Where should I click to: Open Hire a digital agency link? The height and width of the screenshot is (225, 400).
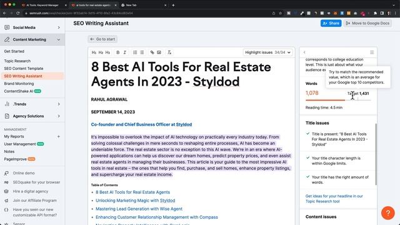click(31, 191)
